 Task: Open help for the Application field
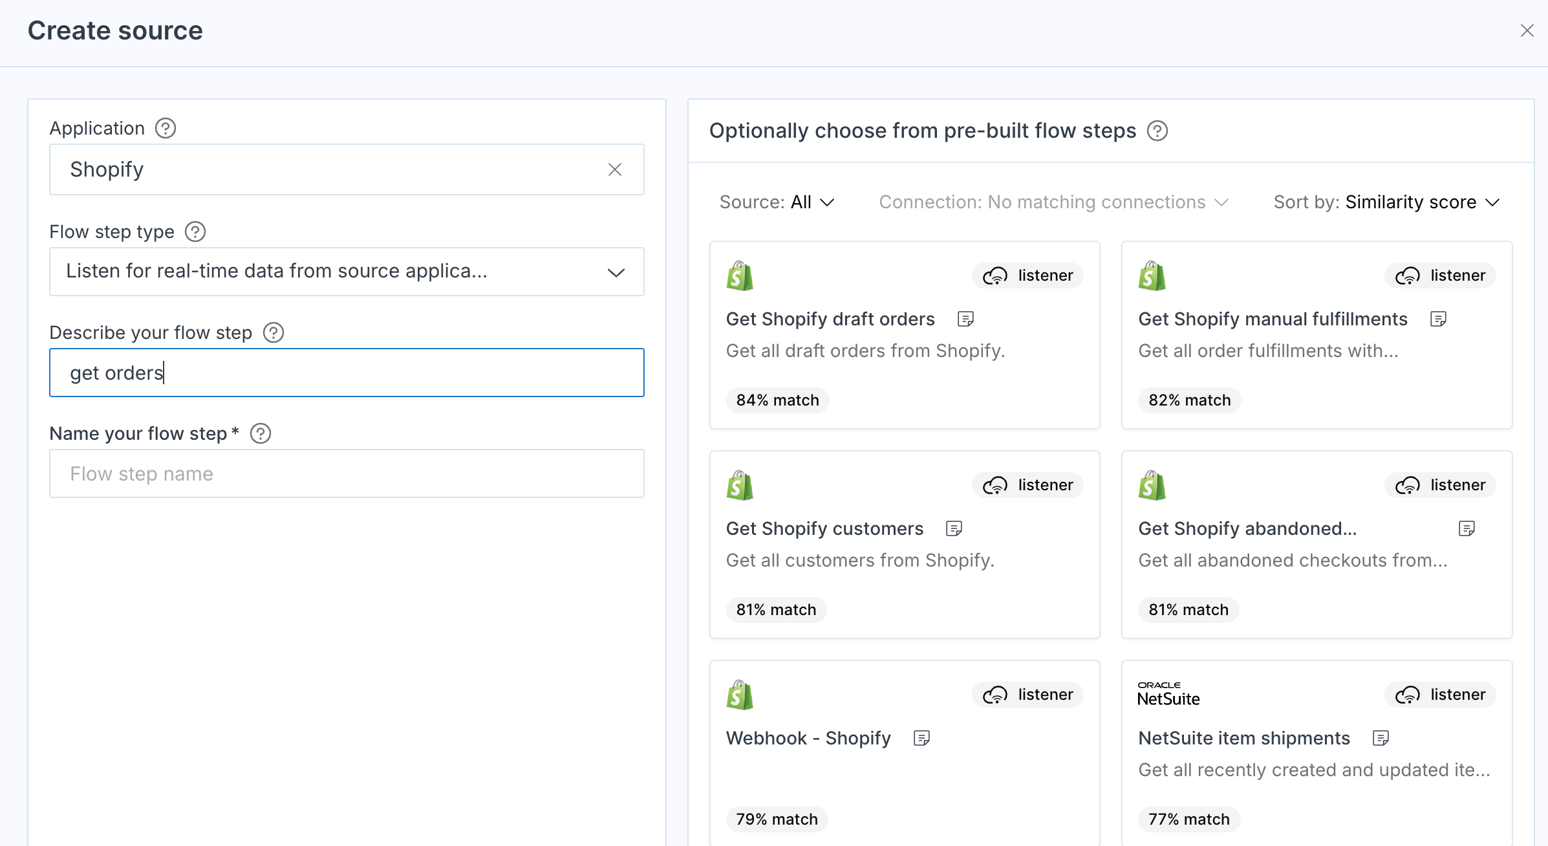pos(166,128)
